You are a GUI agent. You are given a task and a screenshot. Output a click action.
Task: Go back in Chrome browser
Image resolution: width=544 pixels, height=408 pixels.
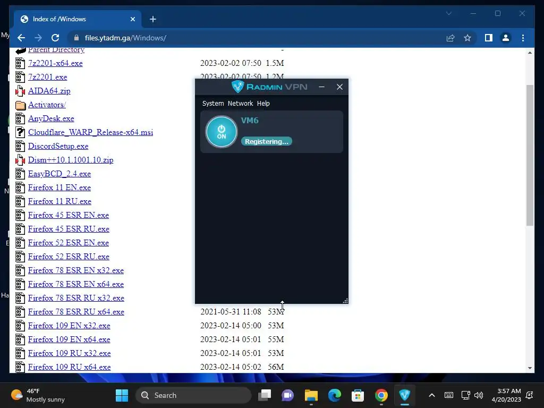(x=21, y=38)
